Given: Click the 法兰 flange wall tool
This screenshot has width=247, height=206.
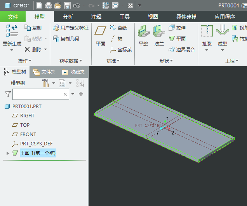Looking at the screenshot, I should pyautogui.click(x=159, y=36).
